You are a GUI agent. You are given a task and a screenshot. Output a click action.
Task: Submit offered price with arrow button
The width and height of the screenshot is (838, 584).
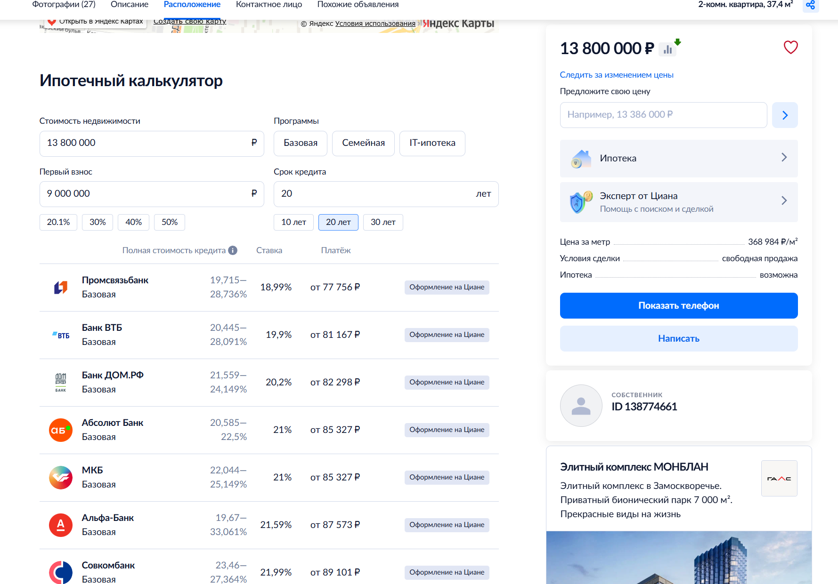pos(785,115)
